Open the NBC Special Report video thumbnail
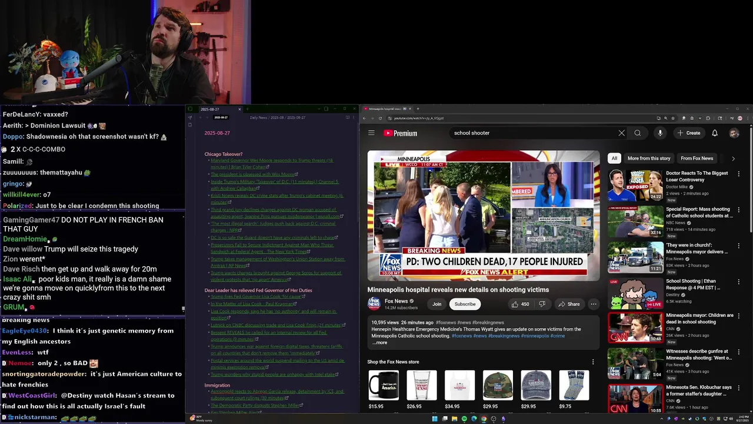This screenshot has width=753, height=424. (x=635, y=221)
